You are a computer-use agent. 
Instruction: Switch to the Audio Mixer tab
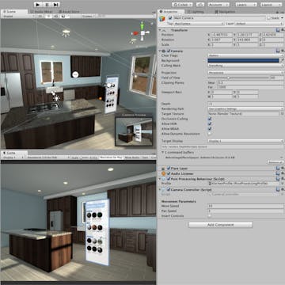point(42,12)
